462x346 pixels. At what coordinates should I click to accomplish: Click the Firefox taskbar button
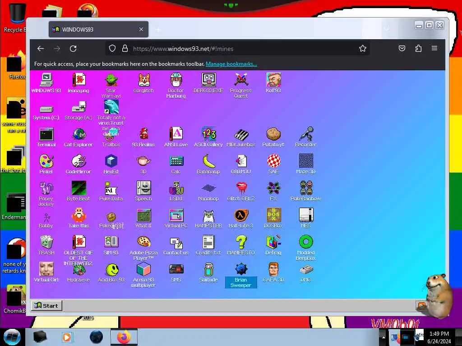pyautogui.click(x=124, y=337)
